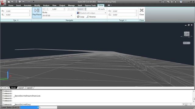
Task: Jump to start station button
Action: [x=44, y=9]
